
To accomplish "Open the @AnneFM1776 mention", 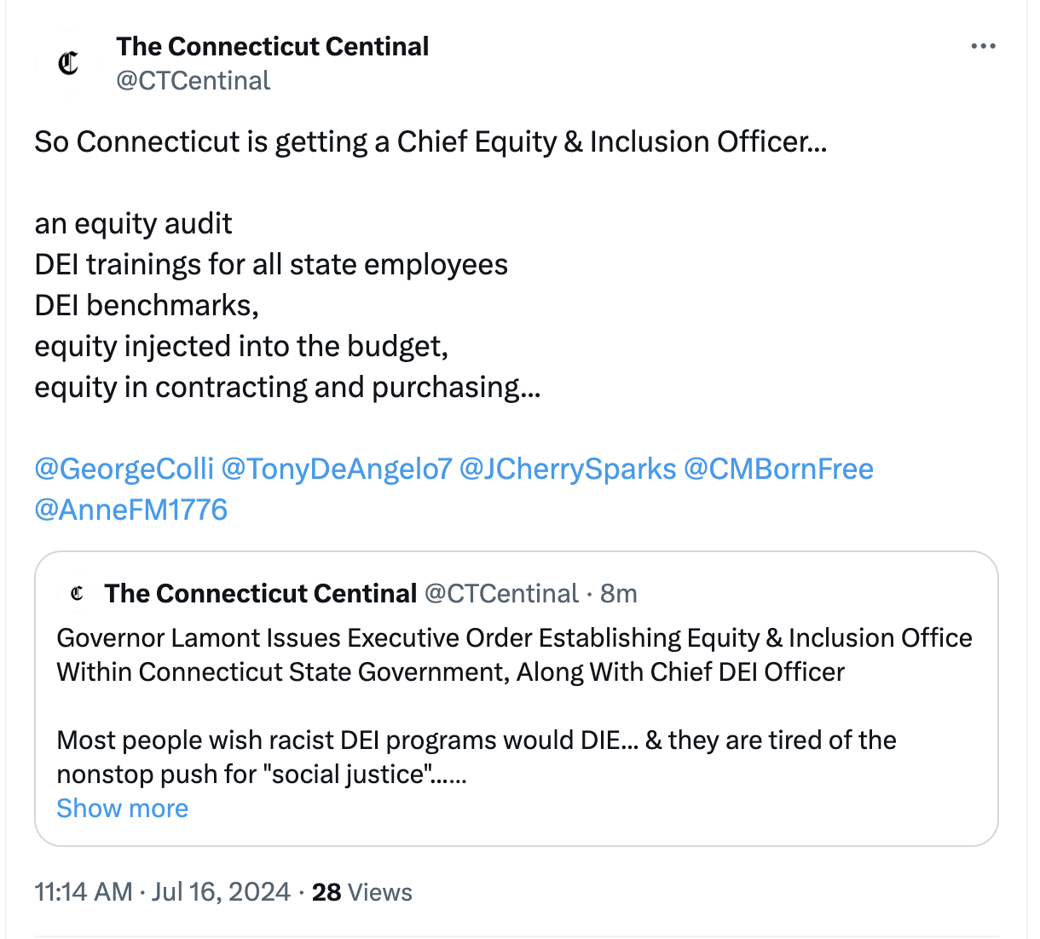I will click(x=130, y=510).
